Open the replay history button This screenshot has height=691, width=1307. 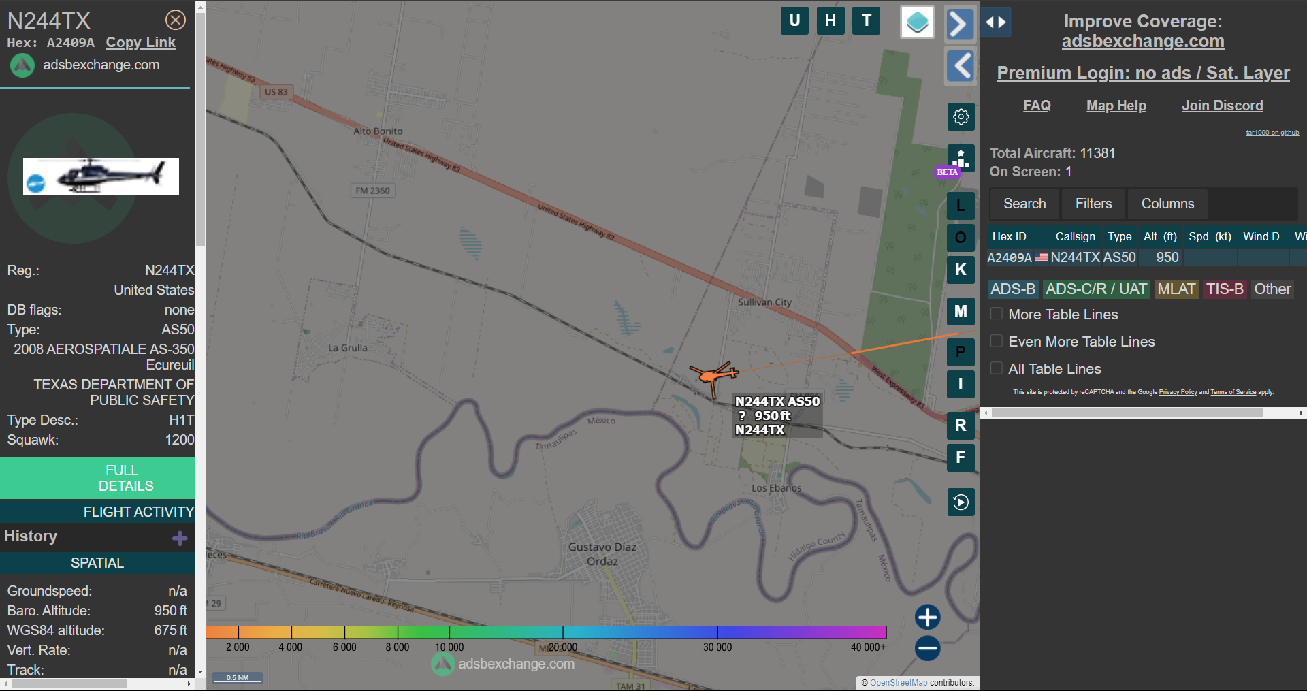[x=961, y=502]
